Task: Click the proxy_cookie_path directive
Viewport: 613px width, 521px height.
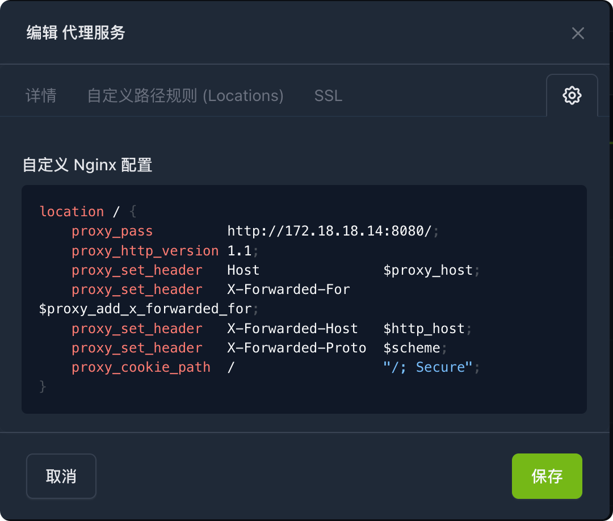Action: [141, 367]
